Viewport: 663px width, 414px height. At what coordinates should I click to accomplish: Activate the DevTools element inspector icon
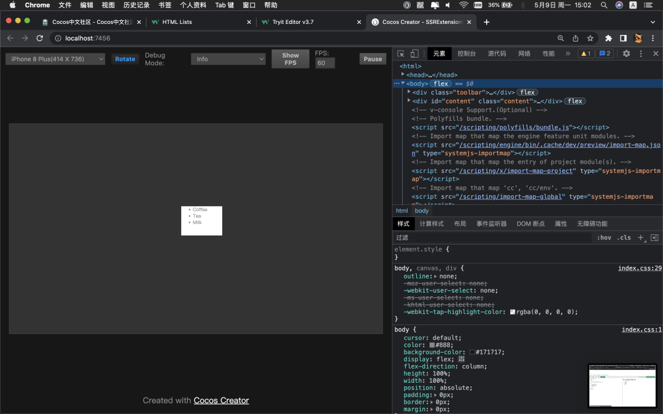[x=401, y=53]
